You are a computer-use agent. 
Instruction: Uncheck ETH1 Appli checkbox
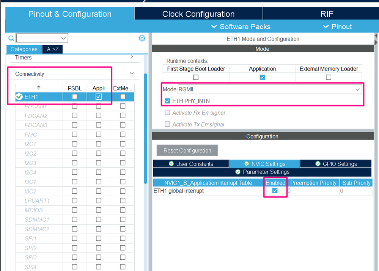point(98,97)
